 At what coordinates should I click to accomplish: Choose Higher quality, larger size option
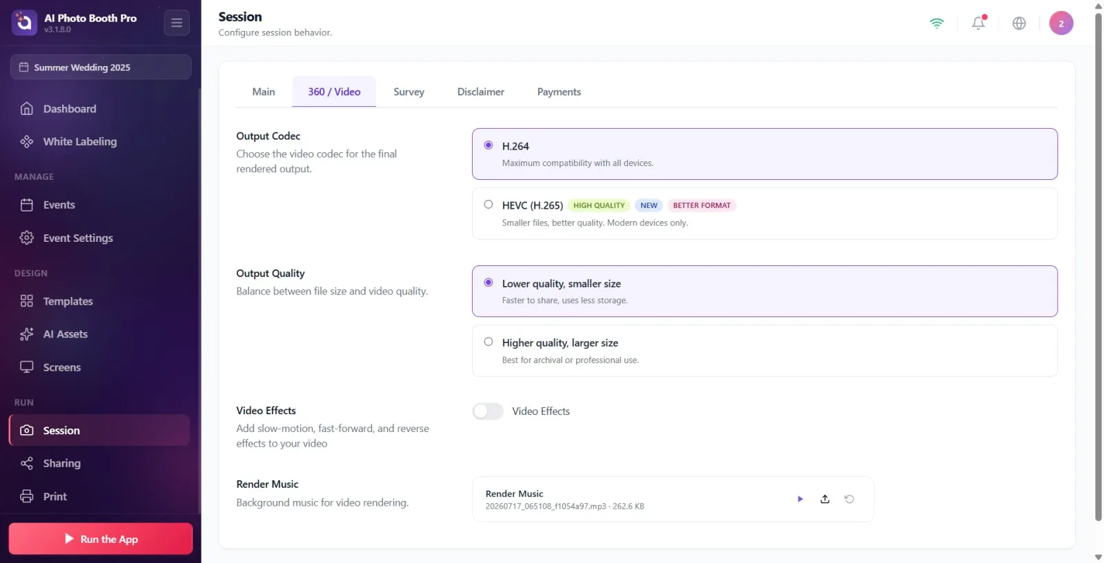765,351
